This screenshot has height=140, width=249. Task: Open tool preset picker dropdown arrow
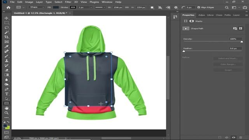tap(23, 7)
